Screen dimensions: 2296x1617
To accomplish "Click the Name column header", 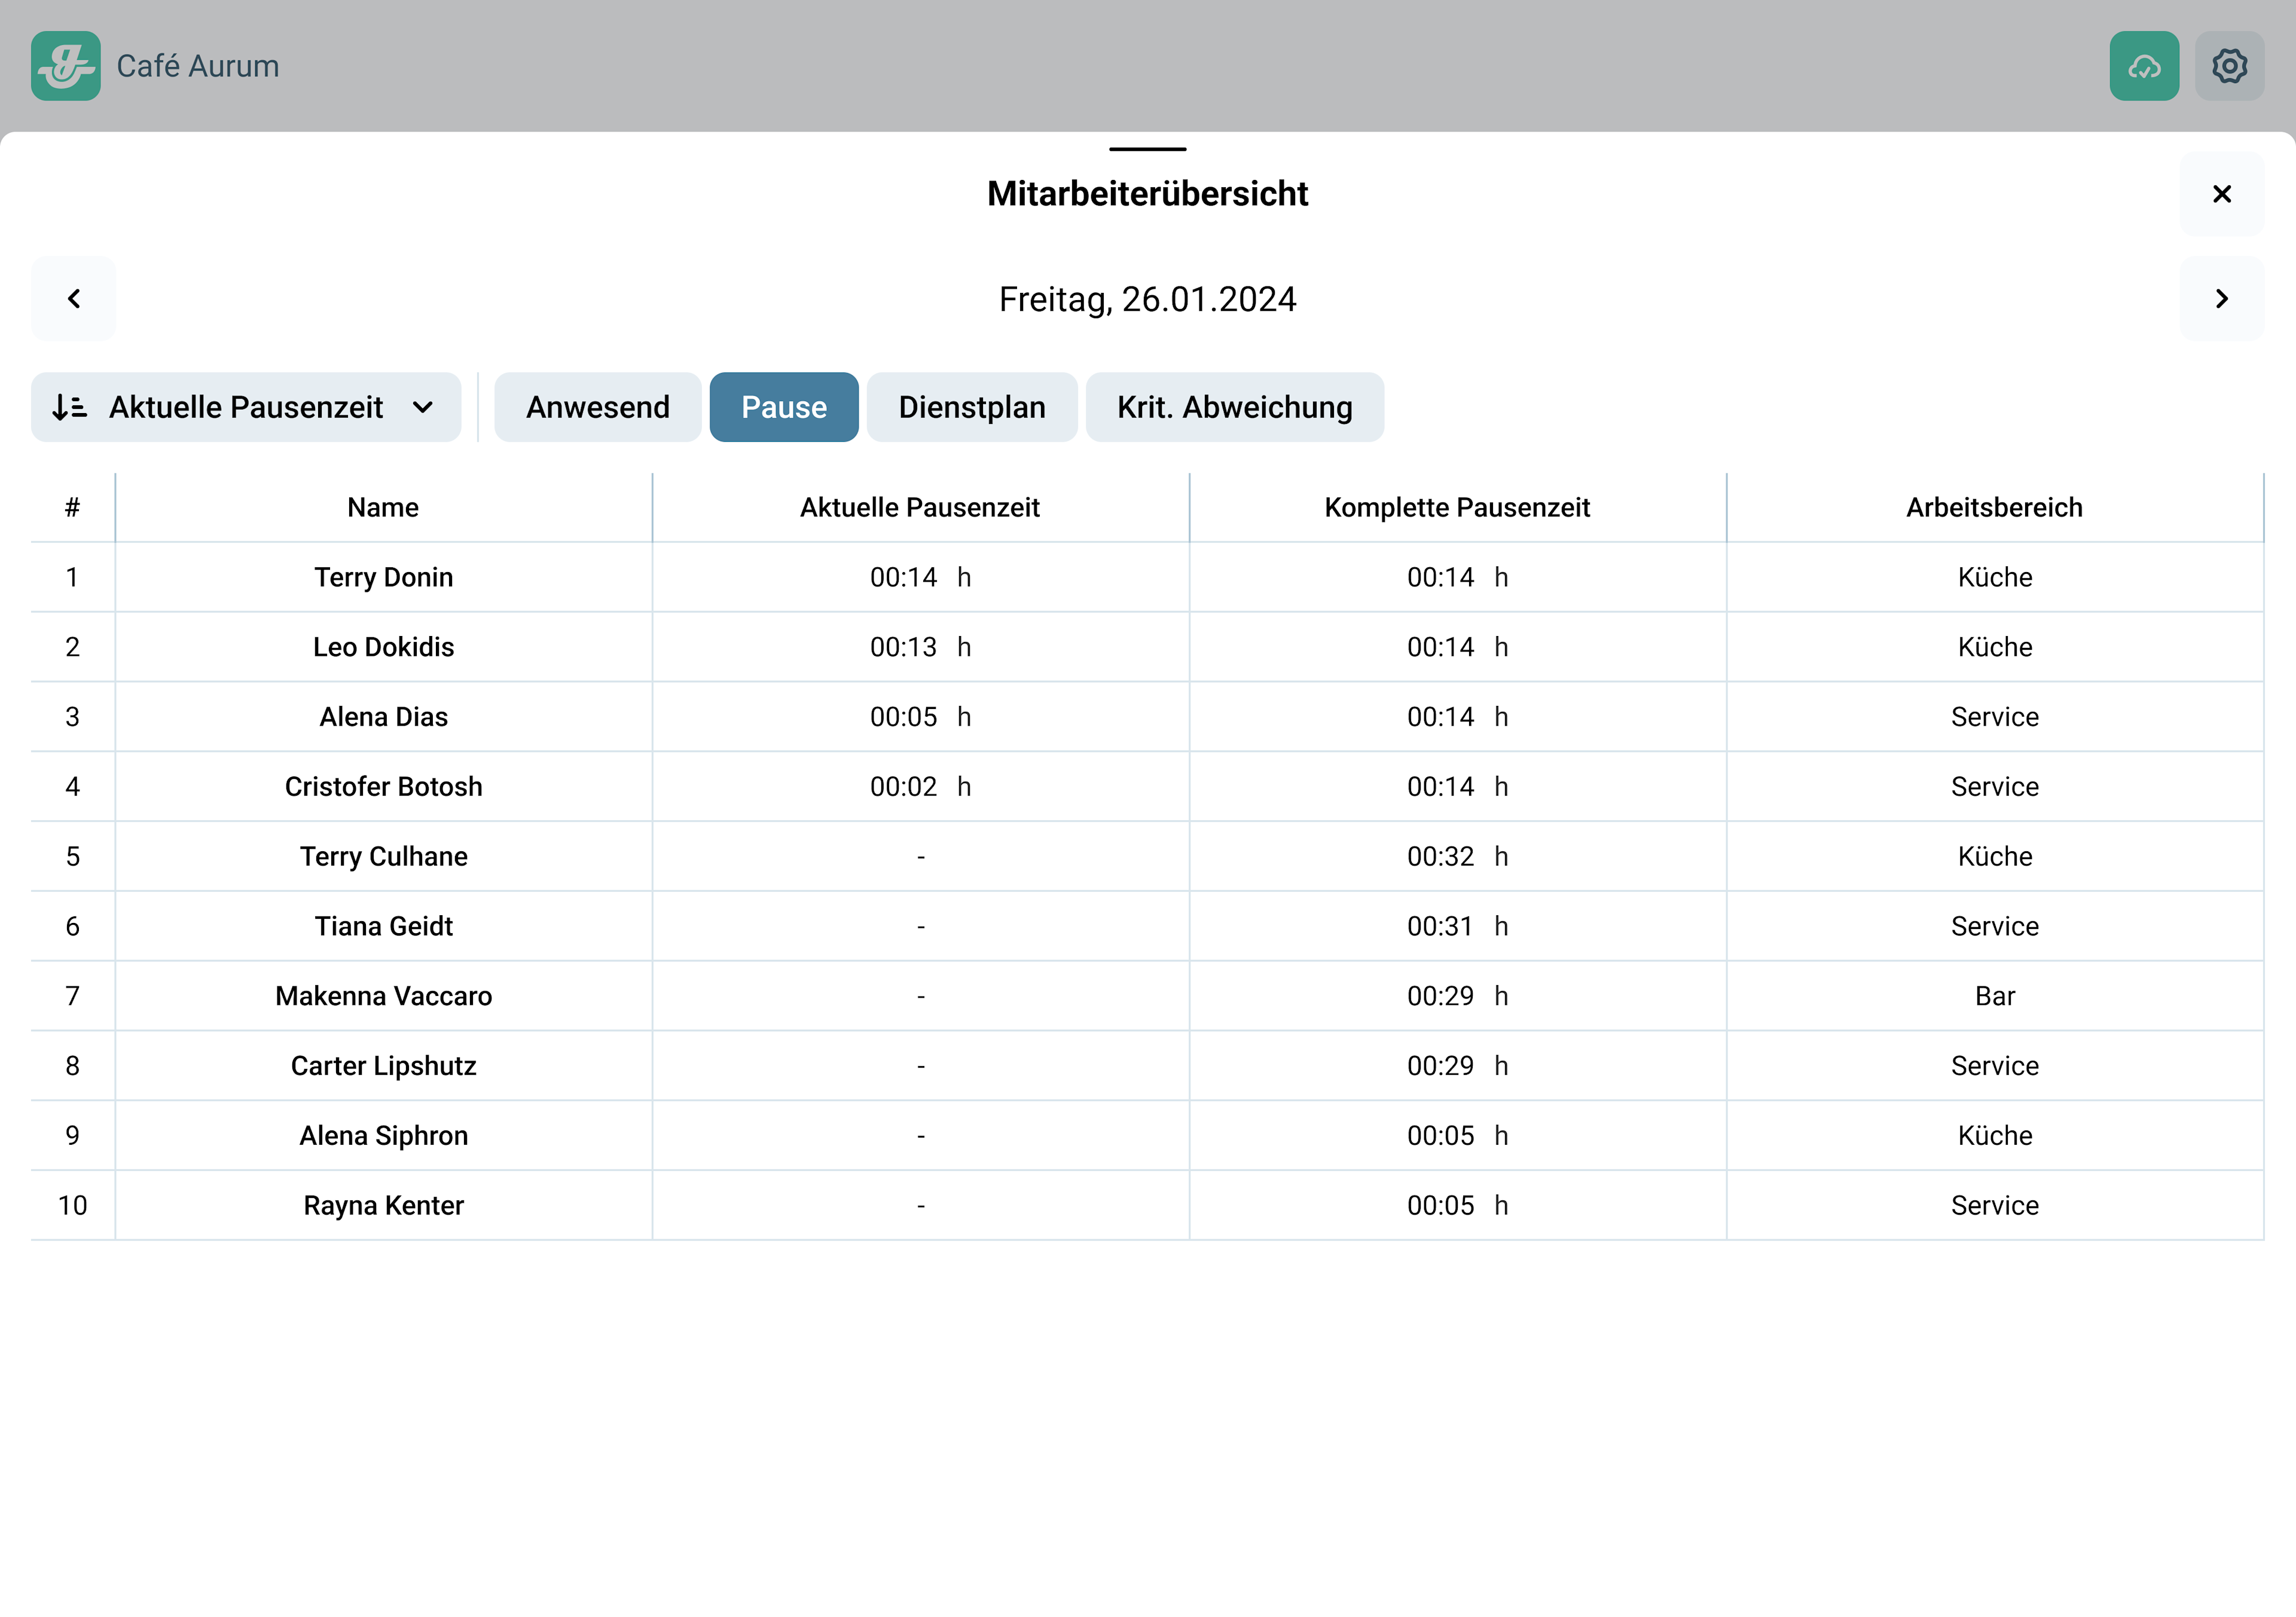I will coord(383,508).
